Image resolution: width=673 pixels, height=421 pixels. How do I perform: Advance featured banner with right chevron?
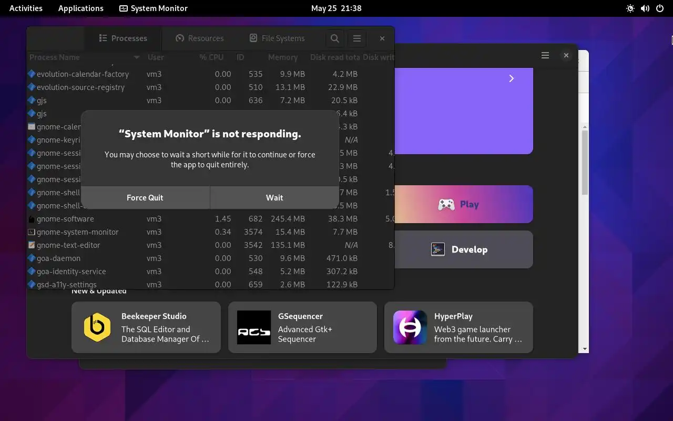(511, 78)
